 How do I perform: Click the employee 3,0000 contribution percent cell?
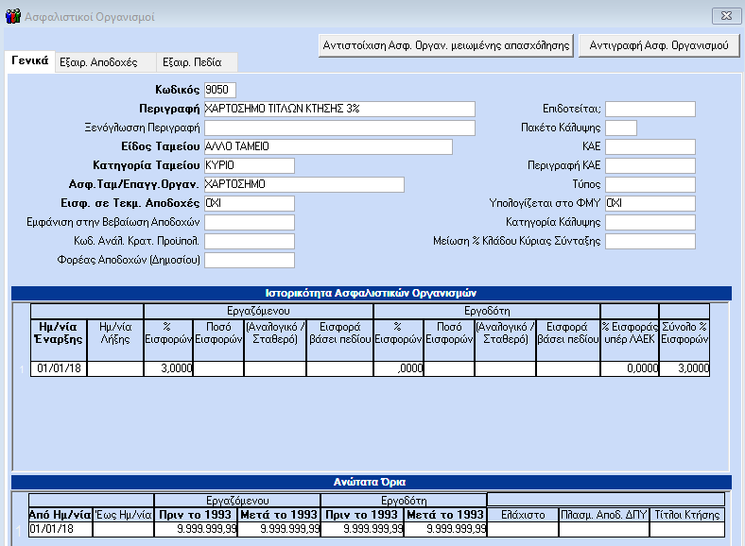pyautogui.click(x=168, y=368)
